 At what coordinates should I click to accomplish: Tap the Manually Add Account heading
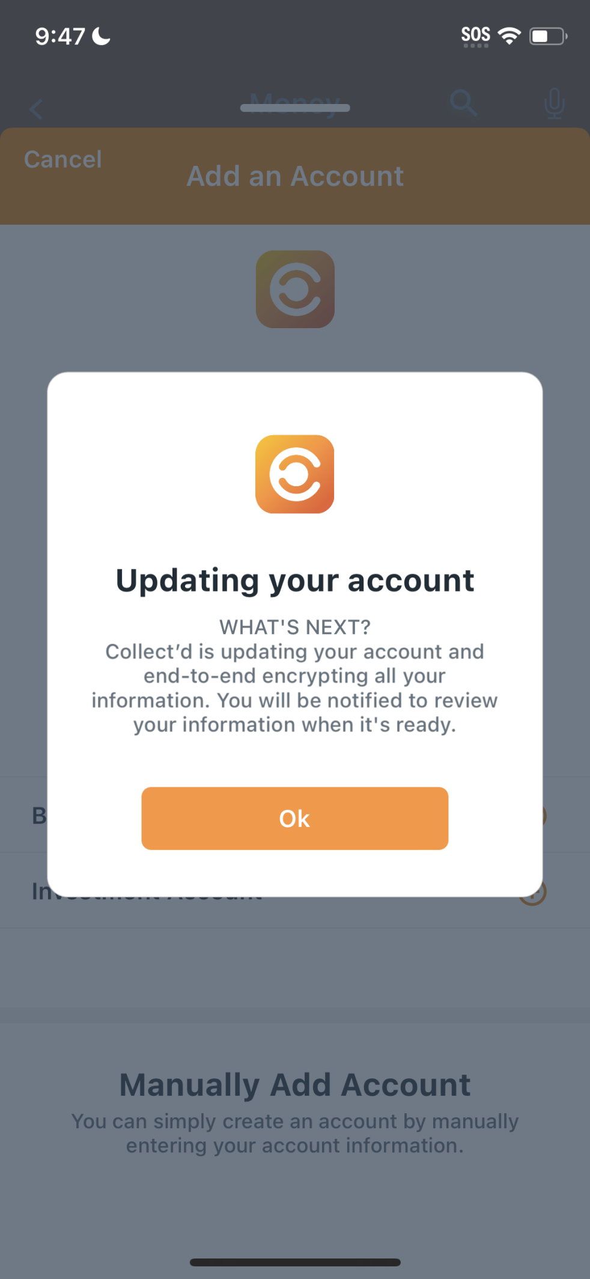click(295, 1085)
